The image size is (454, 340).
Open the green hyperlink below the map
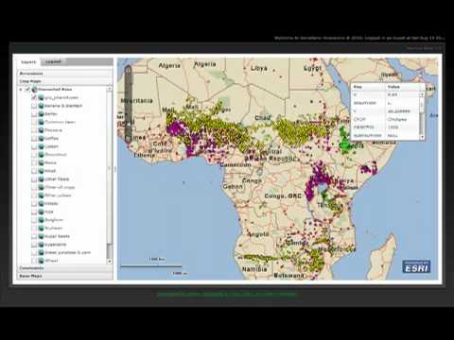point(227,294)
